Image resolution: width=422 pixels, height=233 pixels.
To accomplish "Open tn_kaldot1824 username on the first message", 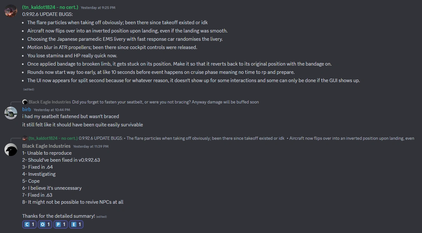I will click(x=50, y=7).
